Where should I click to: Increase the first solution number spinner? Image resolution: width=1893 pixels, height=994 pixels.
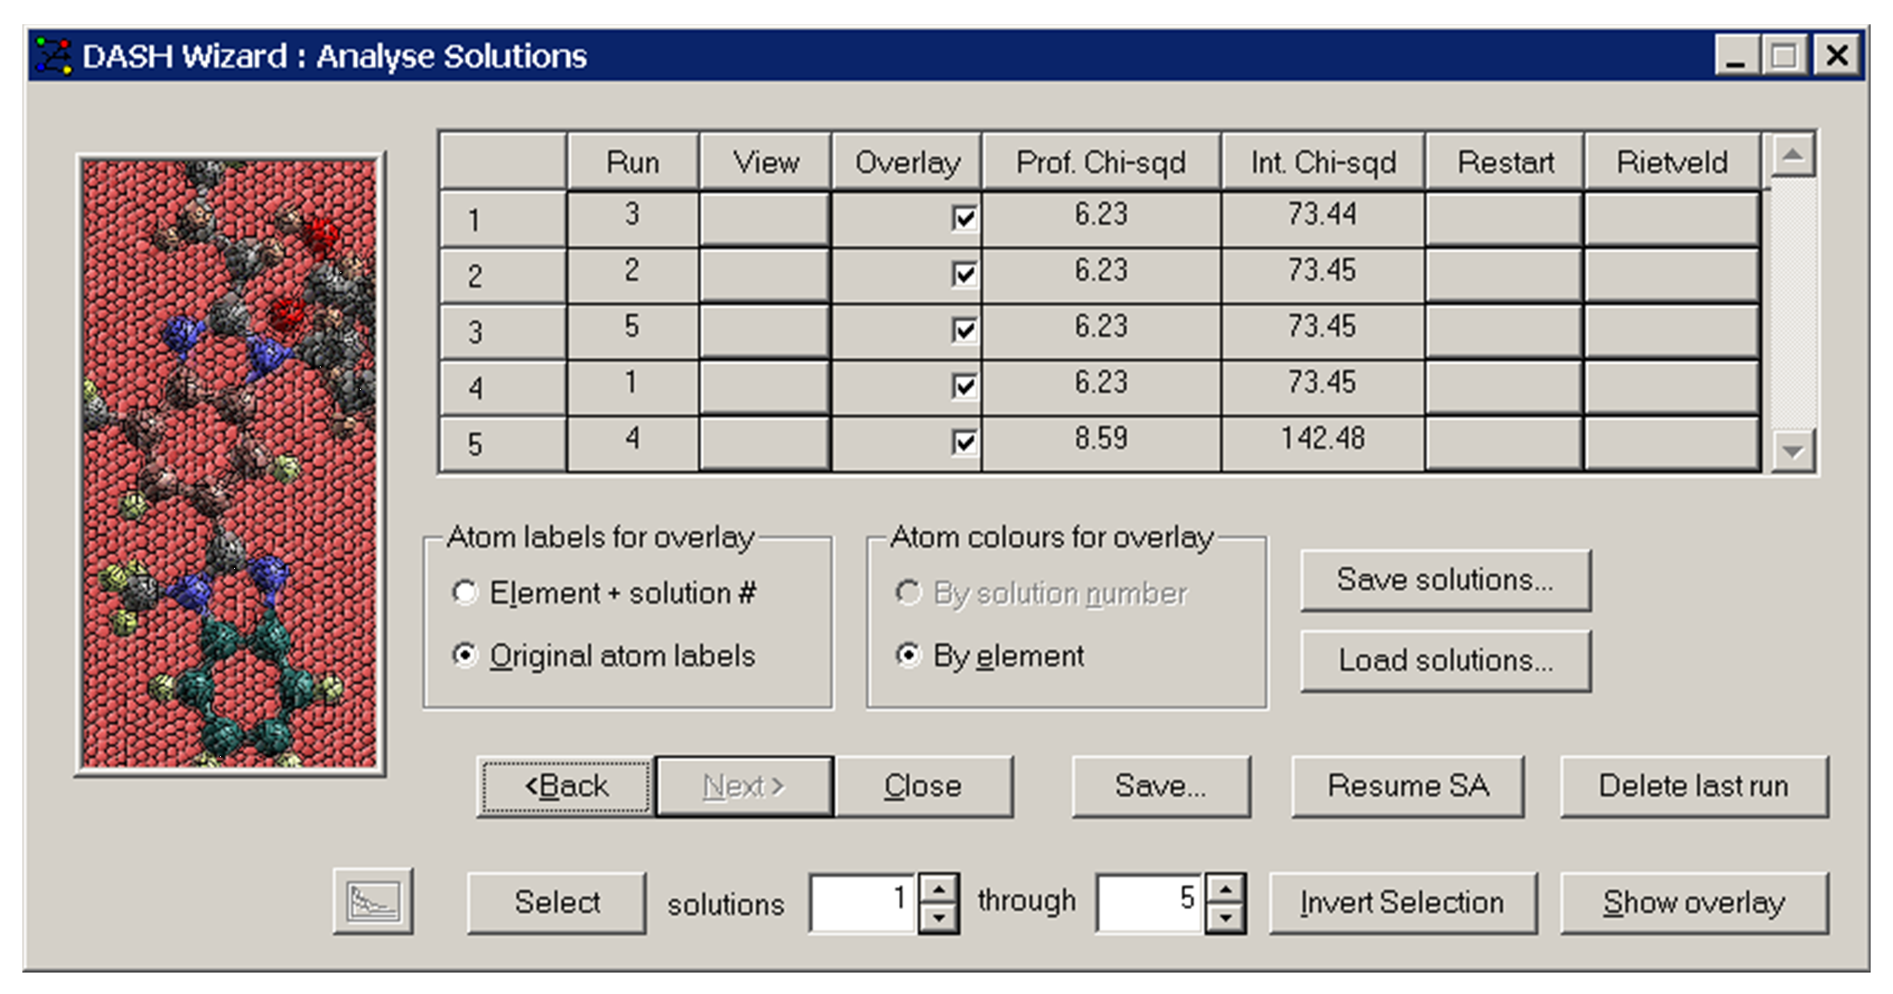tap(939, 888)
